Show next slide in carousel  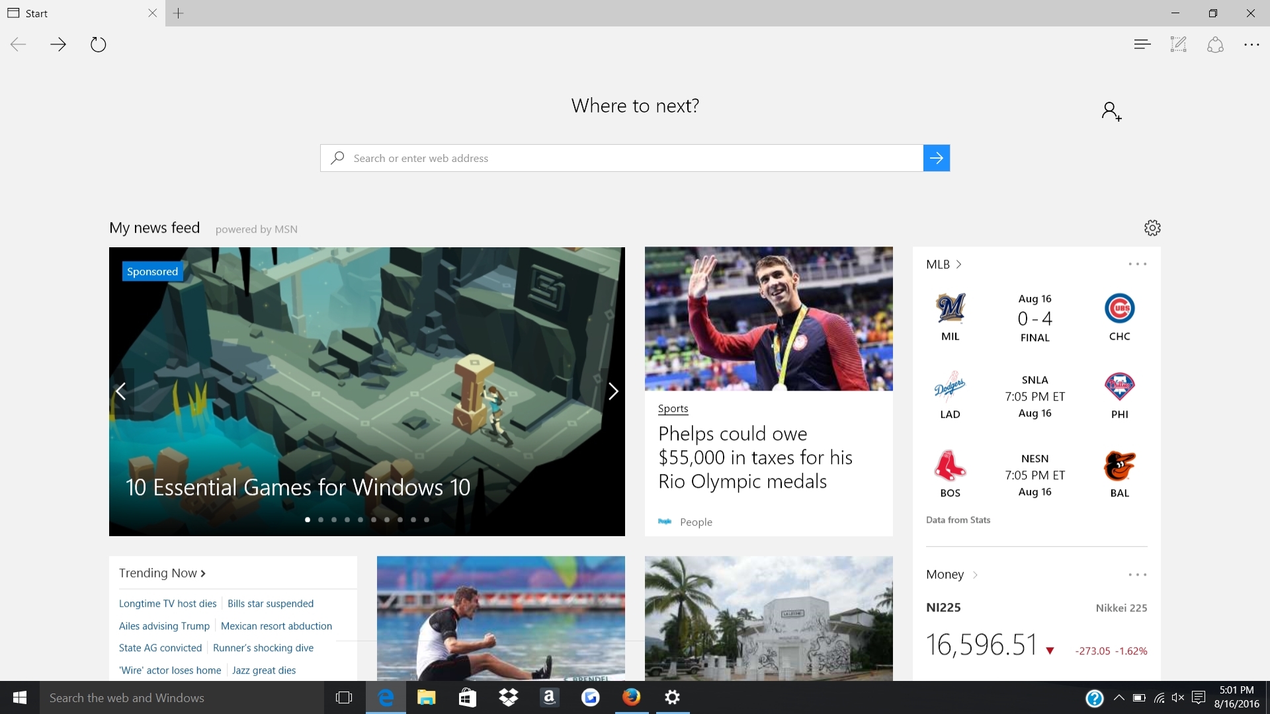(613, 391)
